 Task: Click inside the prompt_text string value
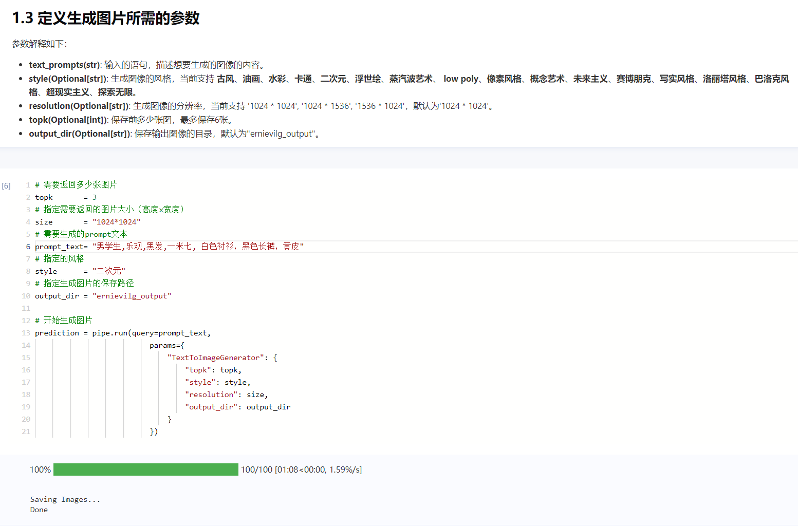point(198,247)
